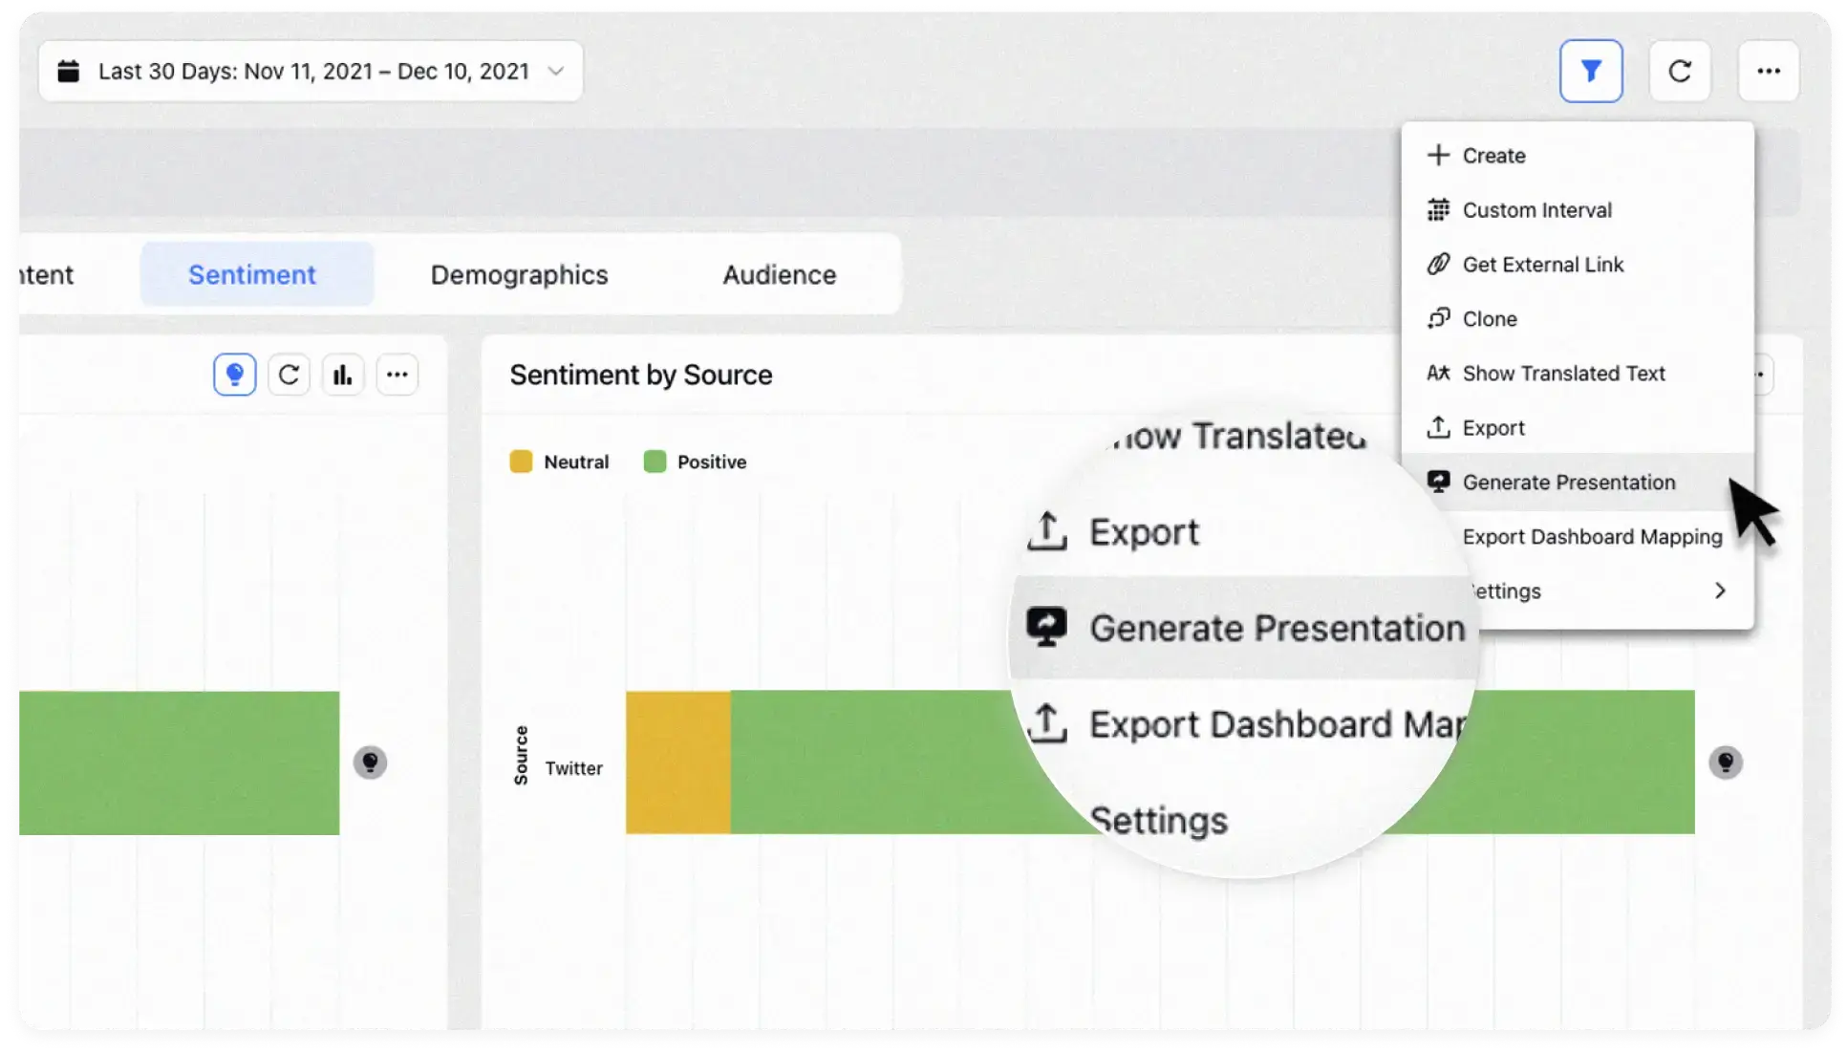Image resolution: width=1847 pixels, height=1053 pixels.
Task: Select the Audience tab
Action: [x=779, y=274]
